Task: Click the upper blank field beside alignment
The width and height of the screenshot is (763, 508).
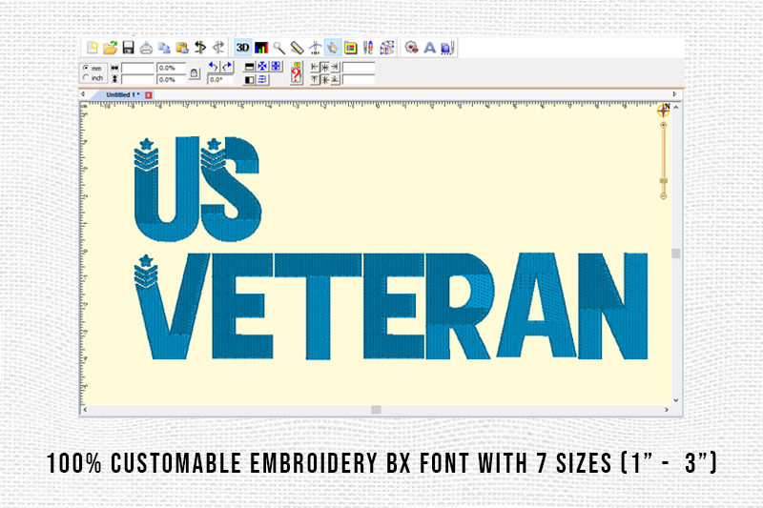Action: 359,67
